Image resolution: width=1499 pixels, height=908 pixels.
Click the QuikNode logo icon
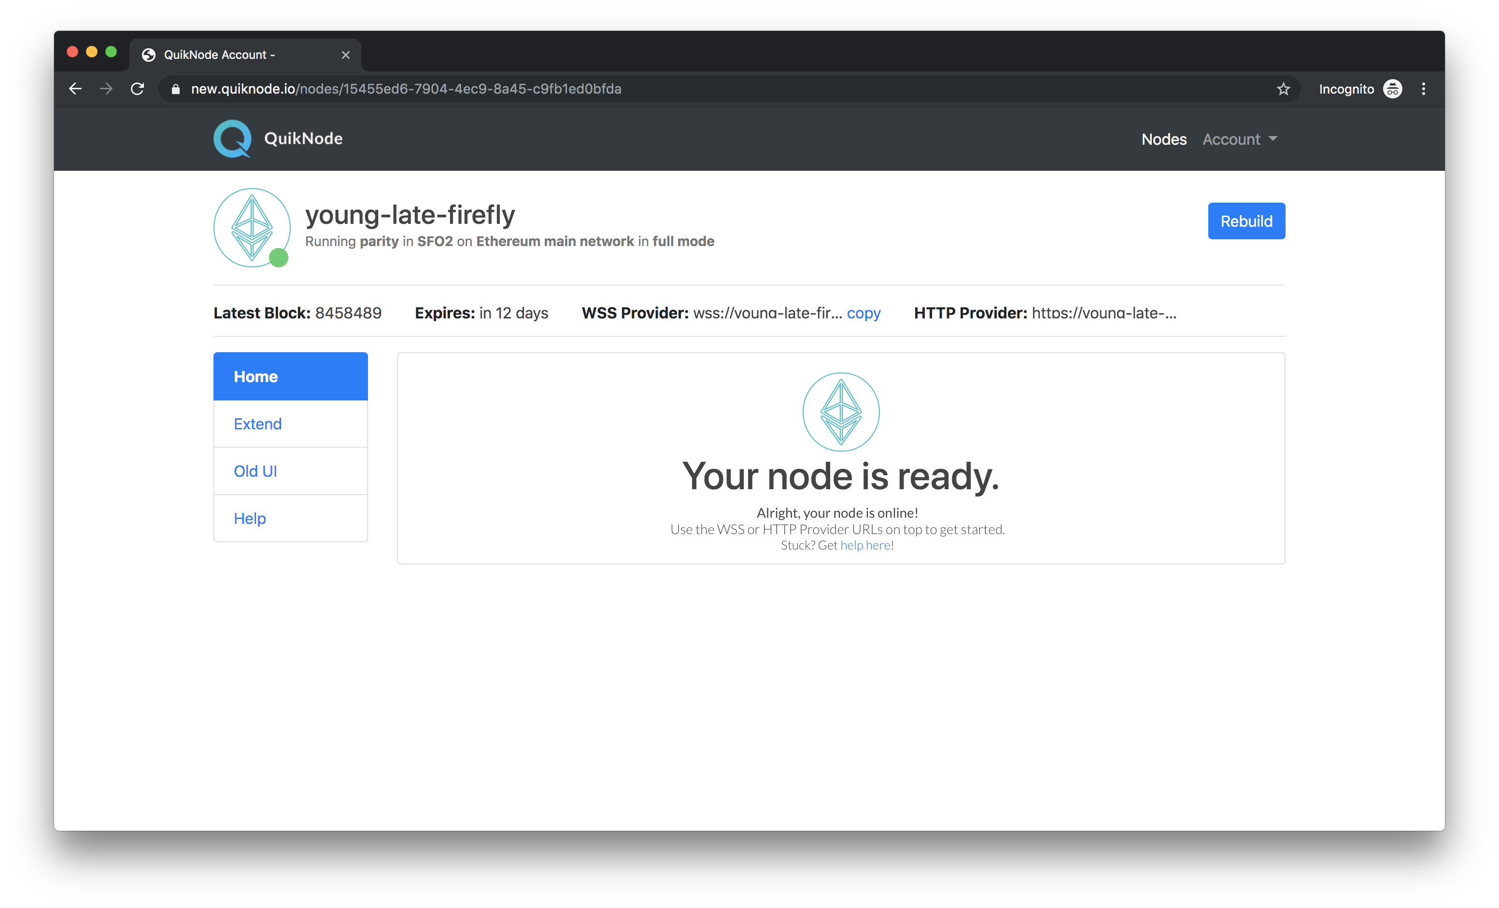point(232,138)
